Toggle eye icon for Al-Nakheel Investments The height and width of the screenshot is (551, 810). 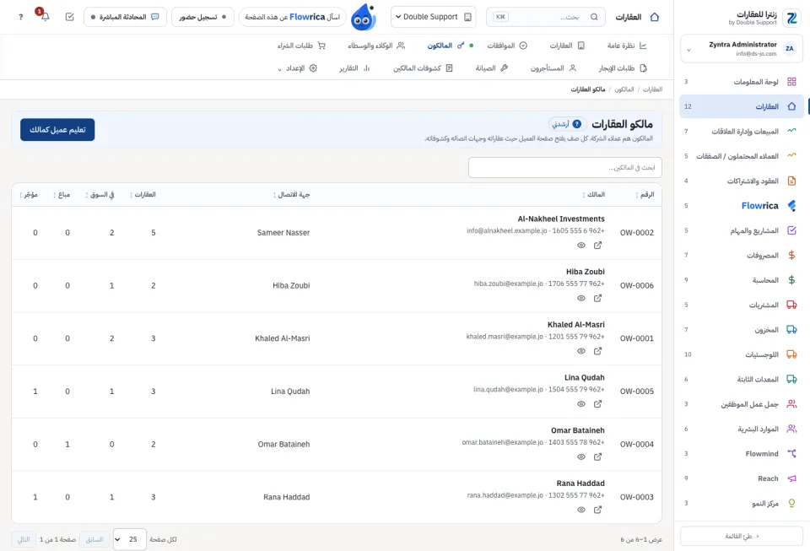[x=581, y=246]
